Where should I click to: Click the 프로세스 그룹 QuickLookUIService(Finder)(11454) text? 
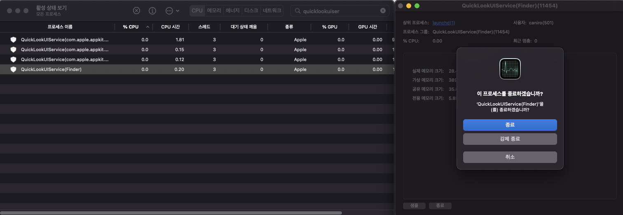[x=456, y=32]
